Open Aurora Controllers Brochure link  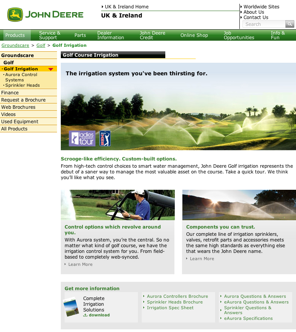[x=177, y=296]
